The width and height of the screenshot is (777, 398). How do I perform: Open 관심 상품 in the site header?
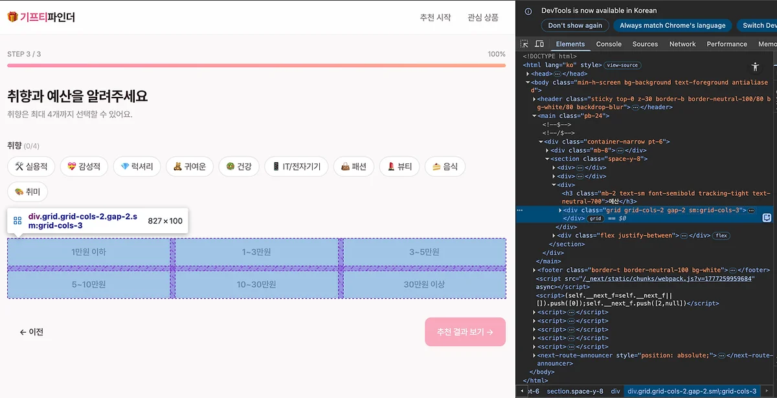pos(483,17)
